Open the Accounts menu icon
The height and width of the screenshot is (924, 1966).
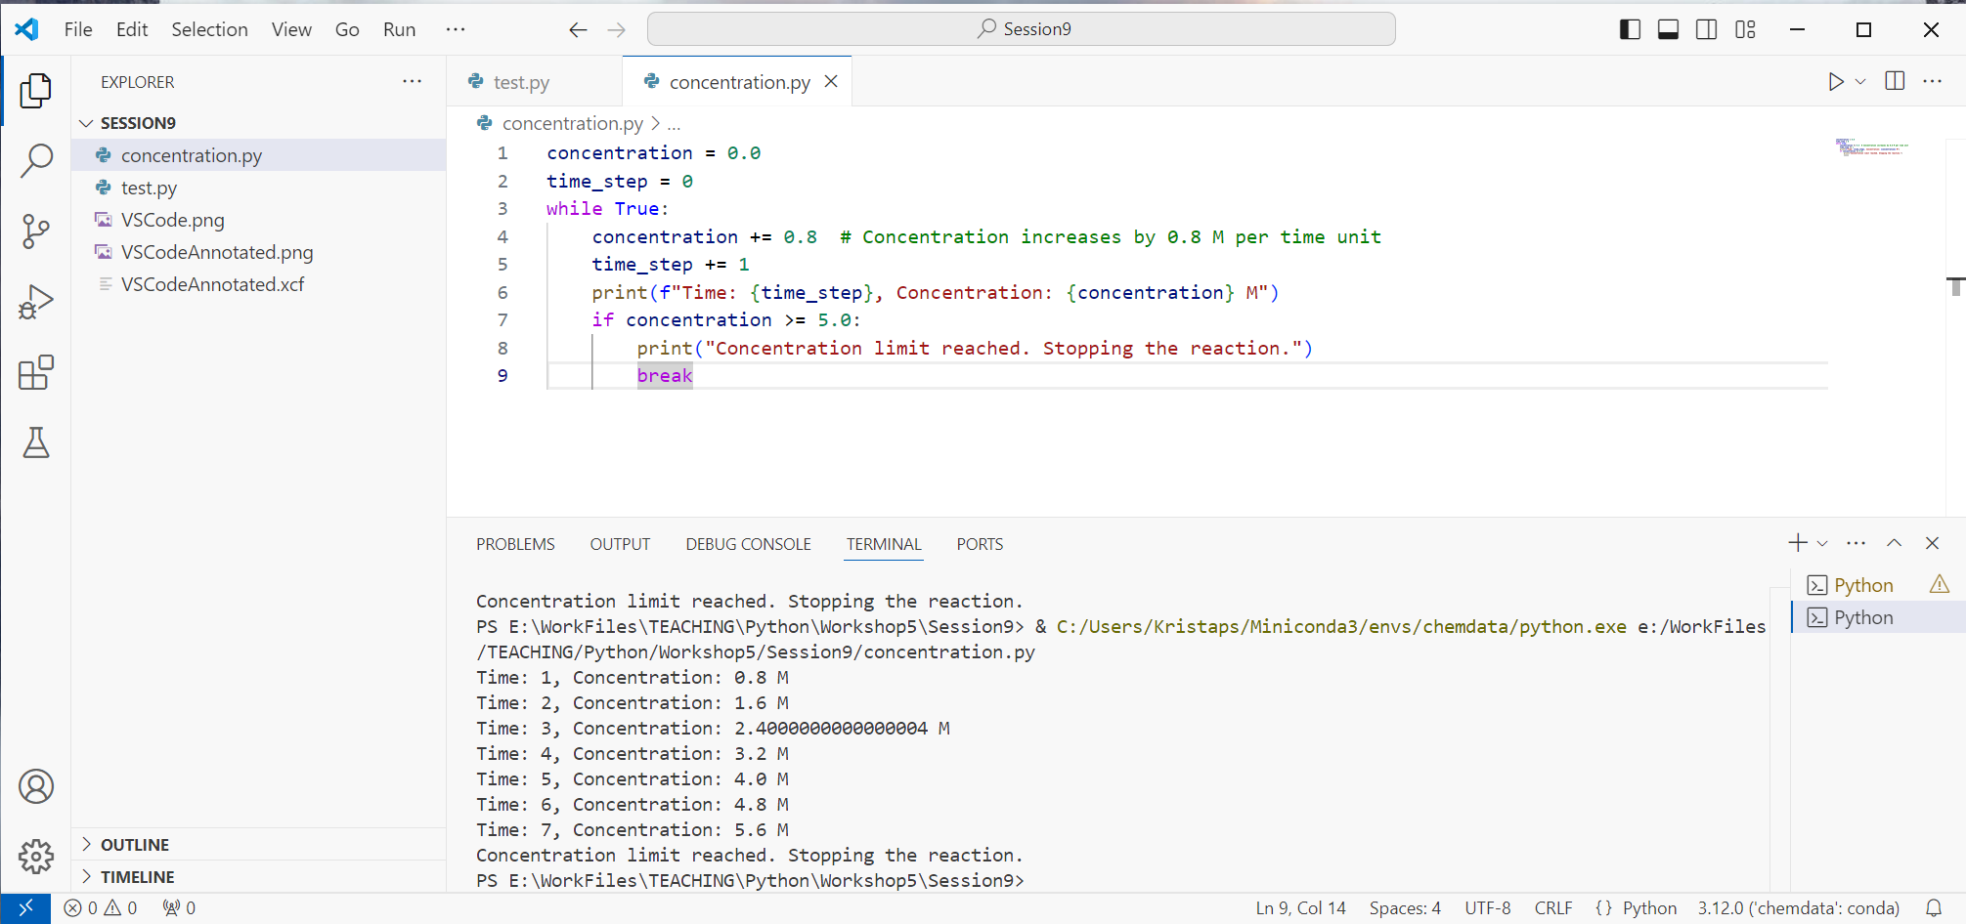36,786
